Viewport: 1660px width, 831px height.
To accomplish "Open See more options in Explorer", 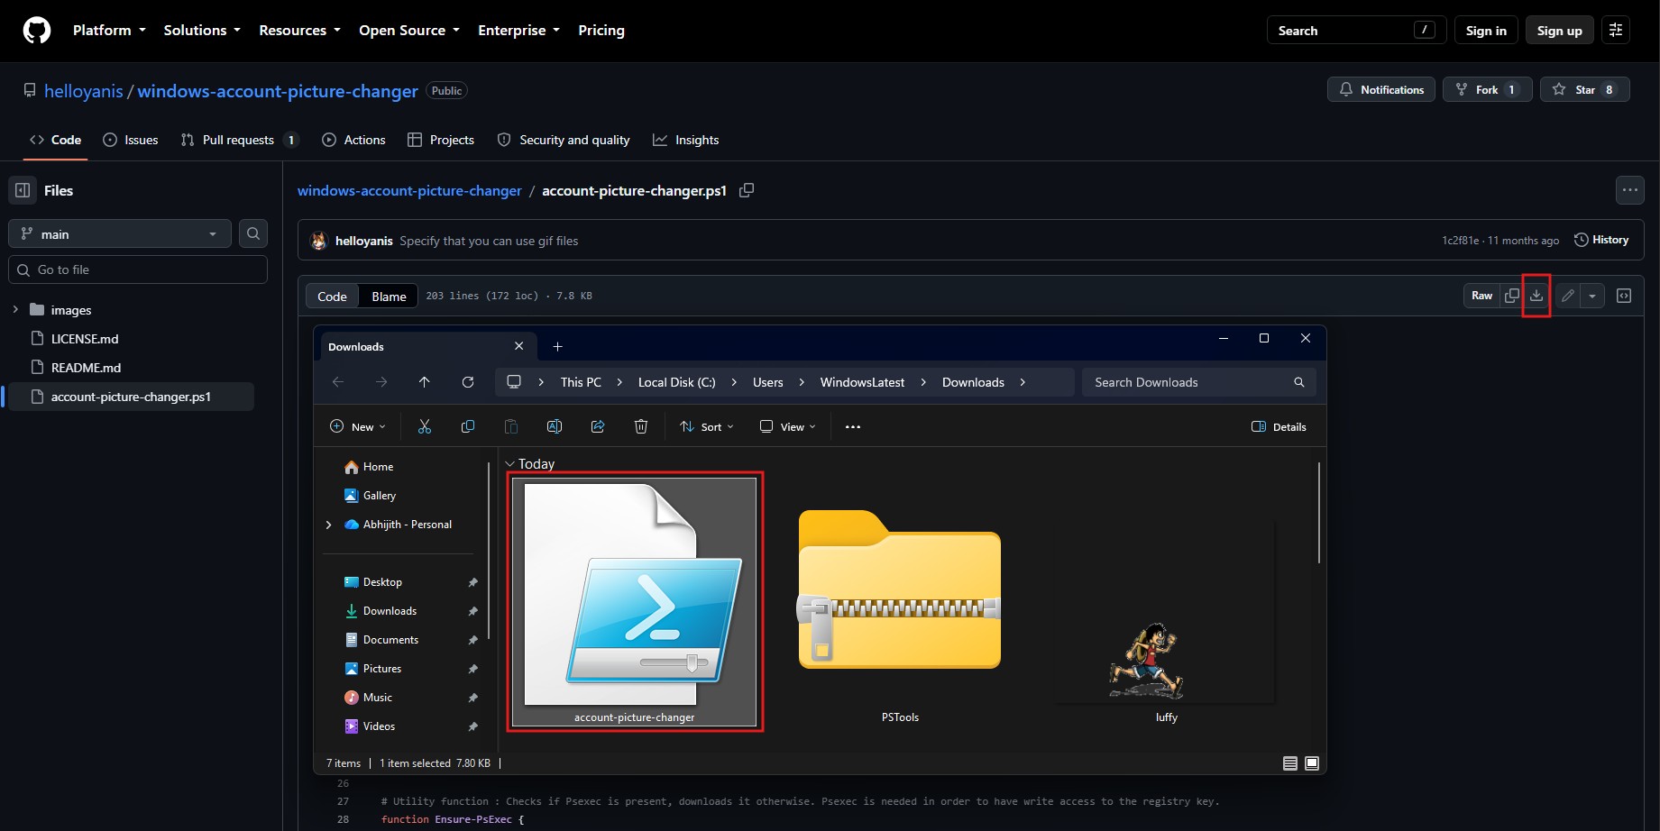I will pyautogui.click(x=853, y=426).
